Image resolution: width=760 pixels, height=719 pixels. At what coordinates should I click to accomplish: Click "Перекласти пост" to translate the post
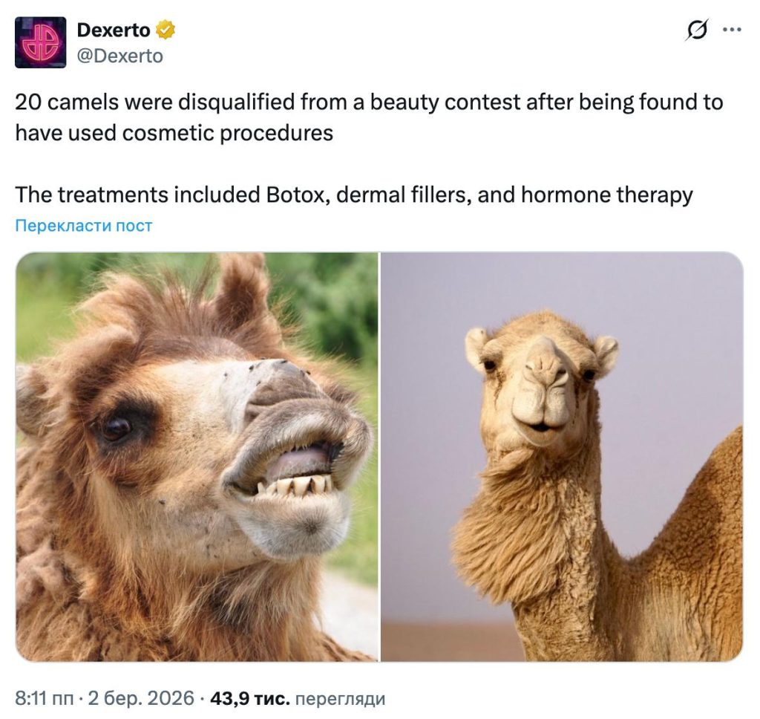(84, 226)
